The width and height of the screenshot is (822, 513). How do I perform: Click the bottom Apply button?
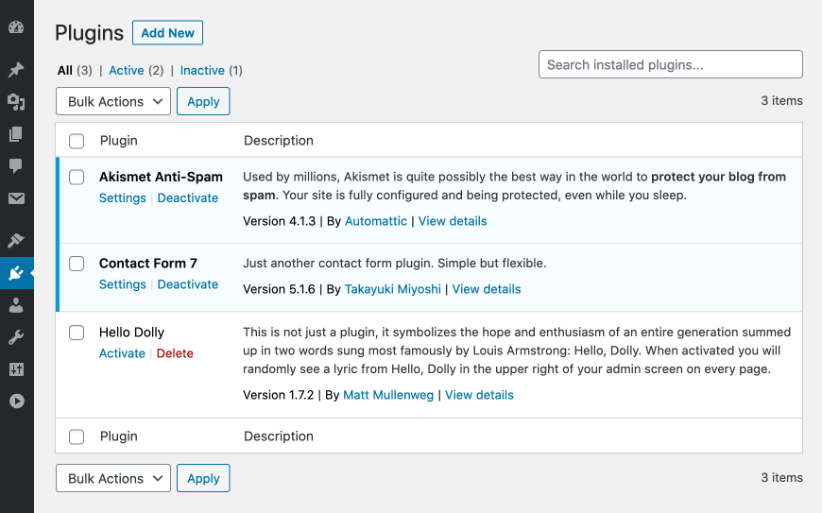coord(203,478)
